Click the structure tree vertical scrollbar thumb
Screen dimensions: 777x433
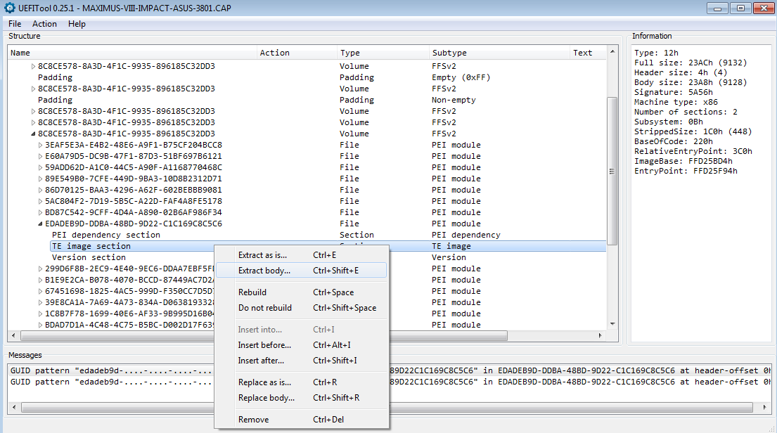pos(612,171)
